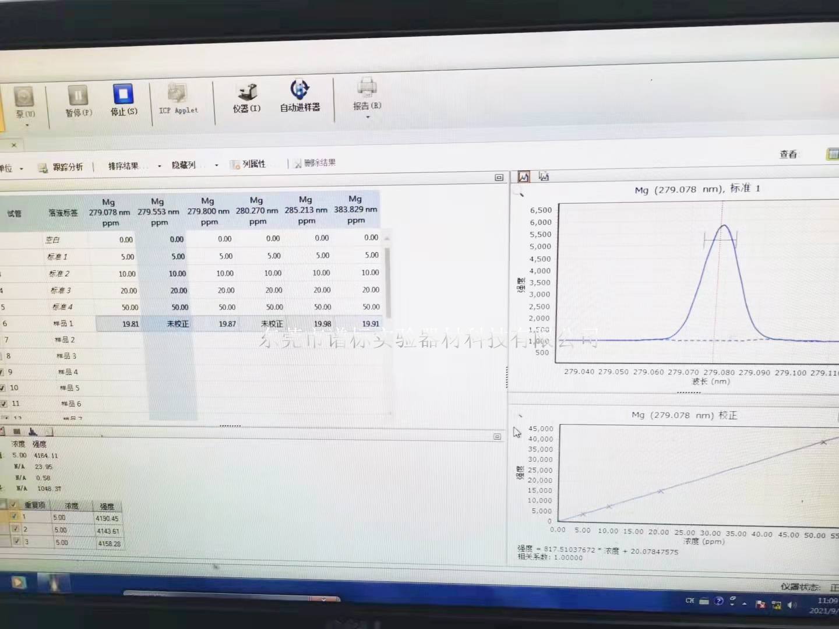Viewport: 839px width, 629px height.
Task: Launch the ICP Applet icon
Action: (178, 94)
